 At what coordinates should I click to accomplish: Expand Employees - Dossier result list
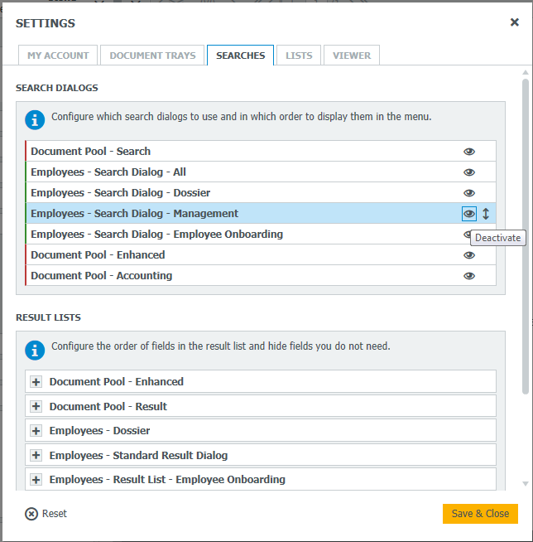click(x=36, y=431)
